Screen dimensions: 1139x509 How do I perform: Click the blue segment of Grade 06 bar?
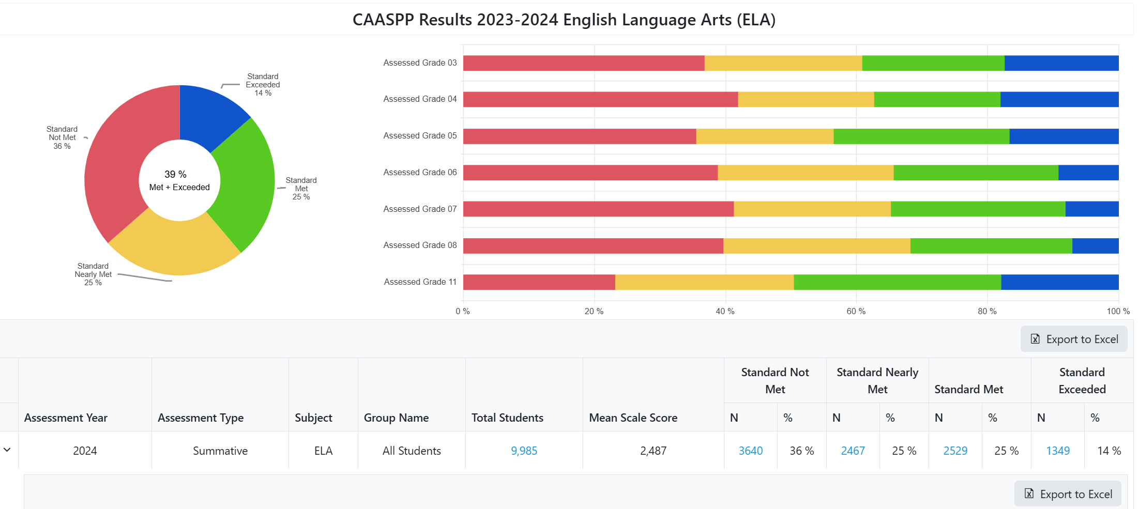1088,173
